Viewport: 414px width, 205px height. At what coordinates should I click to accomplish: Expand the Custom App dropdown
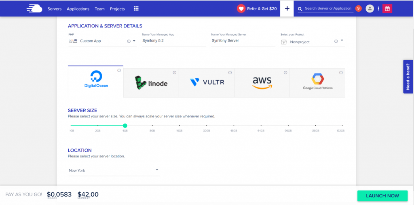coord(134,41)
